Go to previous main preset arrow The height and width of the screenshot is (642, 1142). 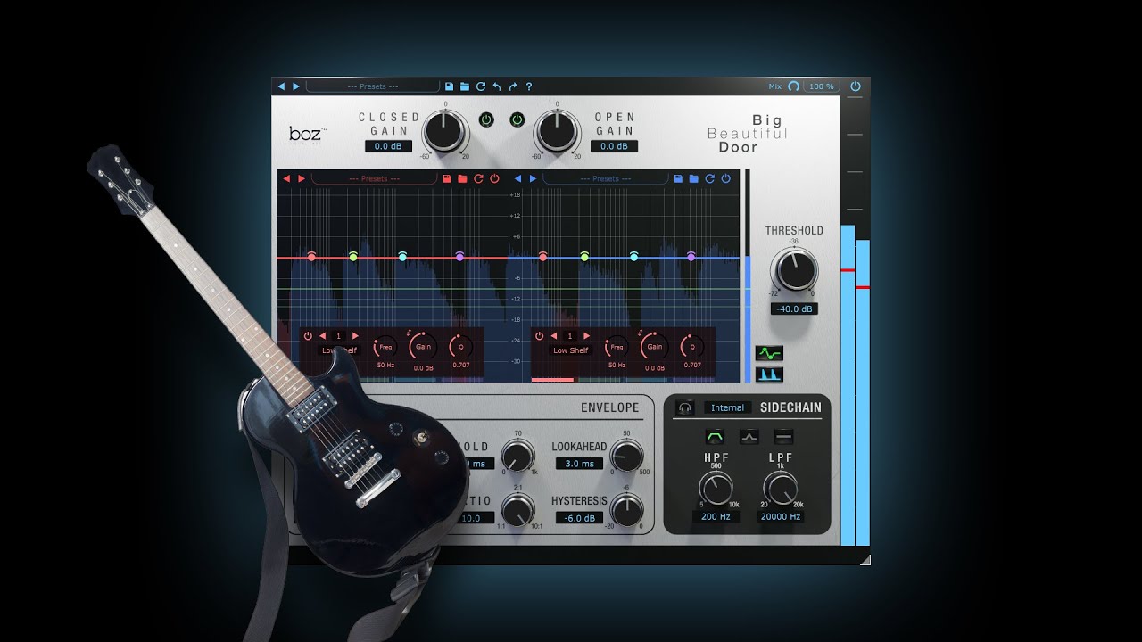click(x=281, y=86)
